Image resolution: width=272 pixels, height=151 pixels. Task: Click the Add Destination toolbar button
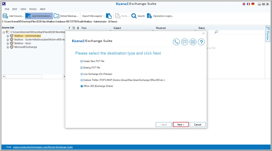tap(39, 16)
